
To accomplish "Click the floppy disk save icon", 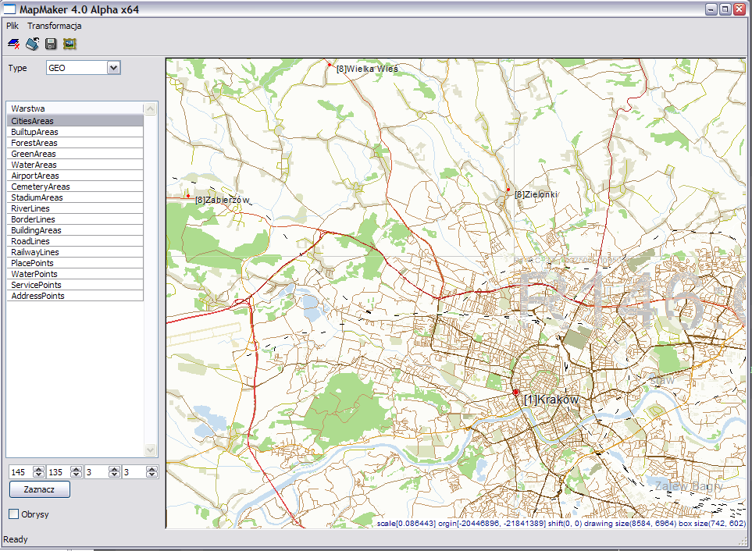I will pyautogui.click(x=51, y=44).
